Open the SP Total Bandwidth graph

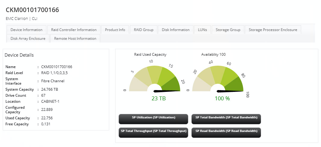(226, 119)
